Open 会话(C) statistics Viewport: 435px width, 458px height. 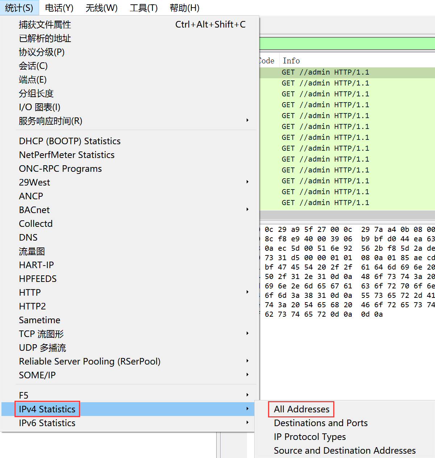click(x=33, y=66)
